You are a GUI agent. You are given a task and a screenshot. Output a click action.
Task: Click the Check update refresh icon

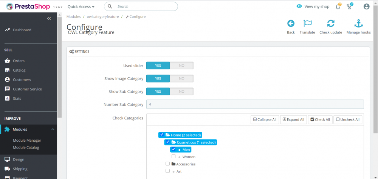tap(330, 23)
